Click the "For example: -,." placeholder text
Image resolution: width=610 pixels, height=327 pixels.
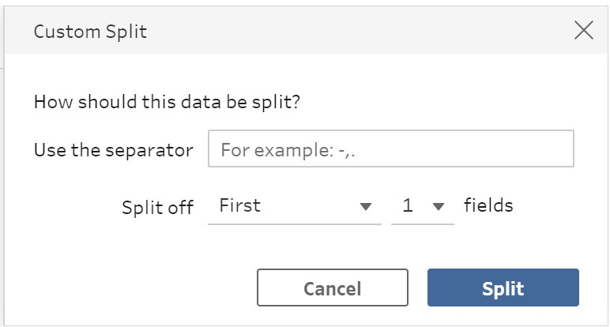point(293,149)
